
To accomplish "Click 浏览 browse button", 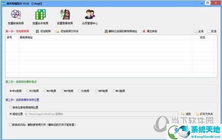I will (x=186, y=114).
